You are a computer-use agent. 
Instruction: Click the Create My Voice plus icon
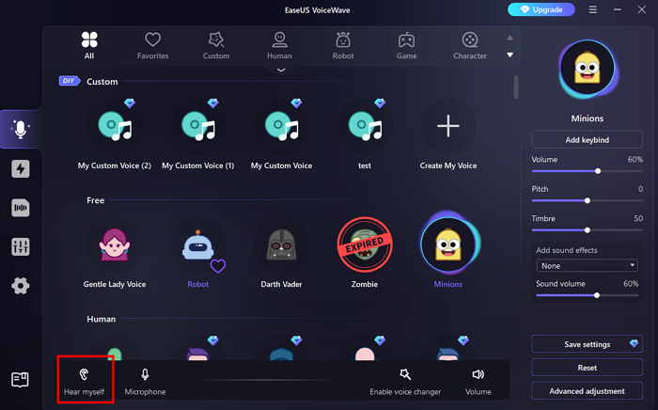pyautogui.click(x=447, y=127)
